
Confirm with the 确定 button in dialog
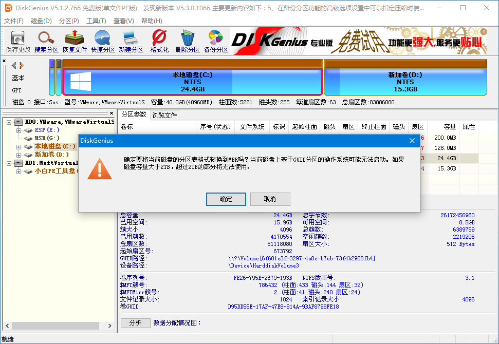pyautogui.click(x=226, y=199)
